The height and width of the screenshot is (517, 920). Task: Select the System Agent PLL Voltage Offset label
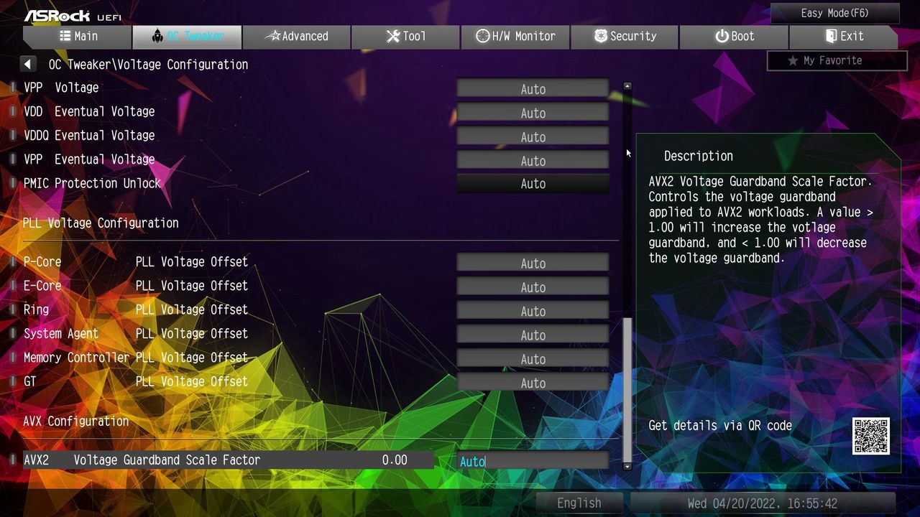tap(136, 333)
